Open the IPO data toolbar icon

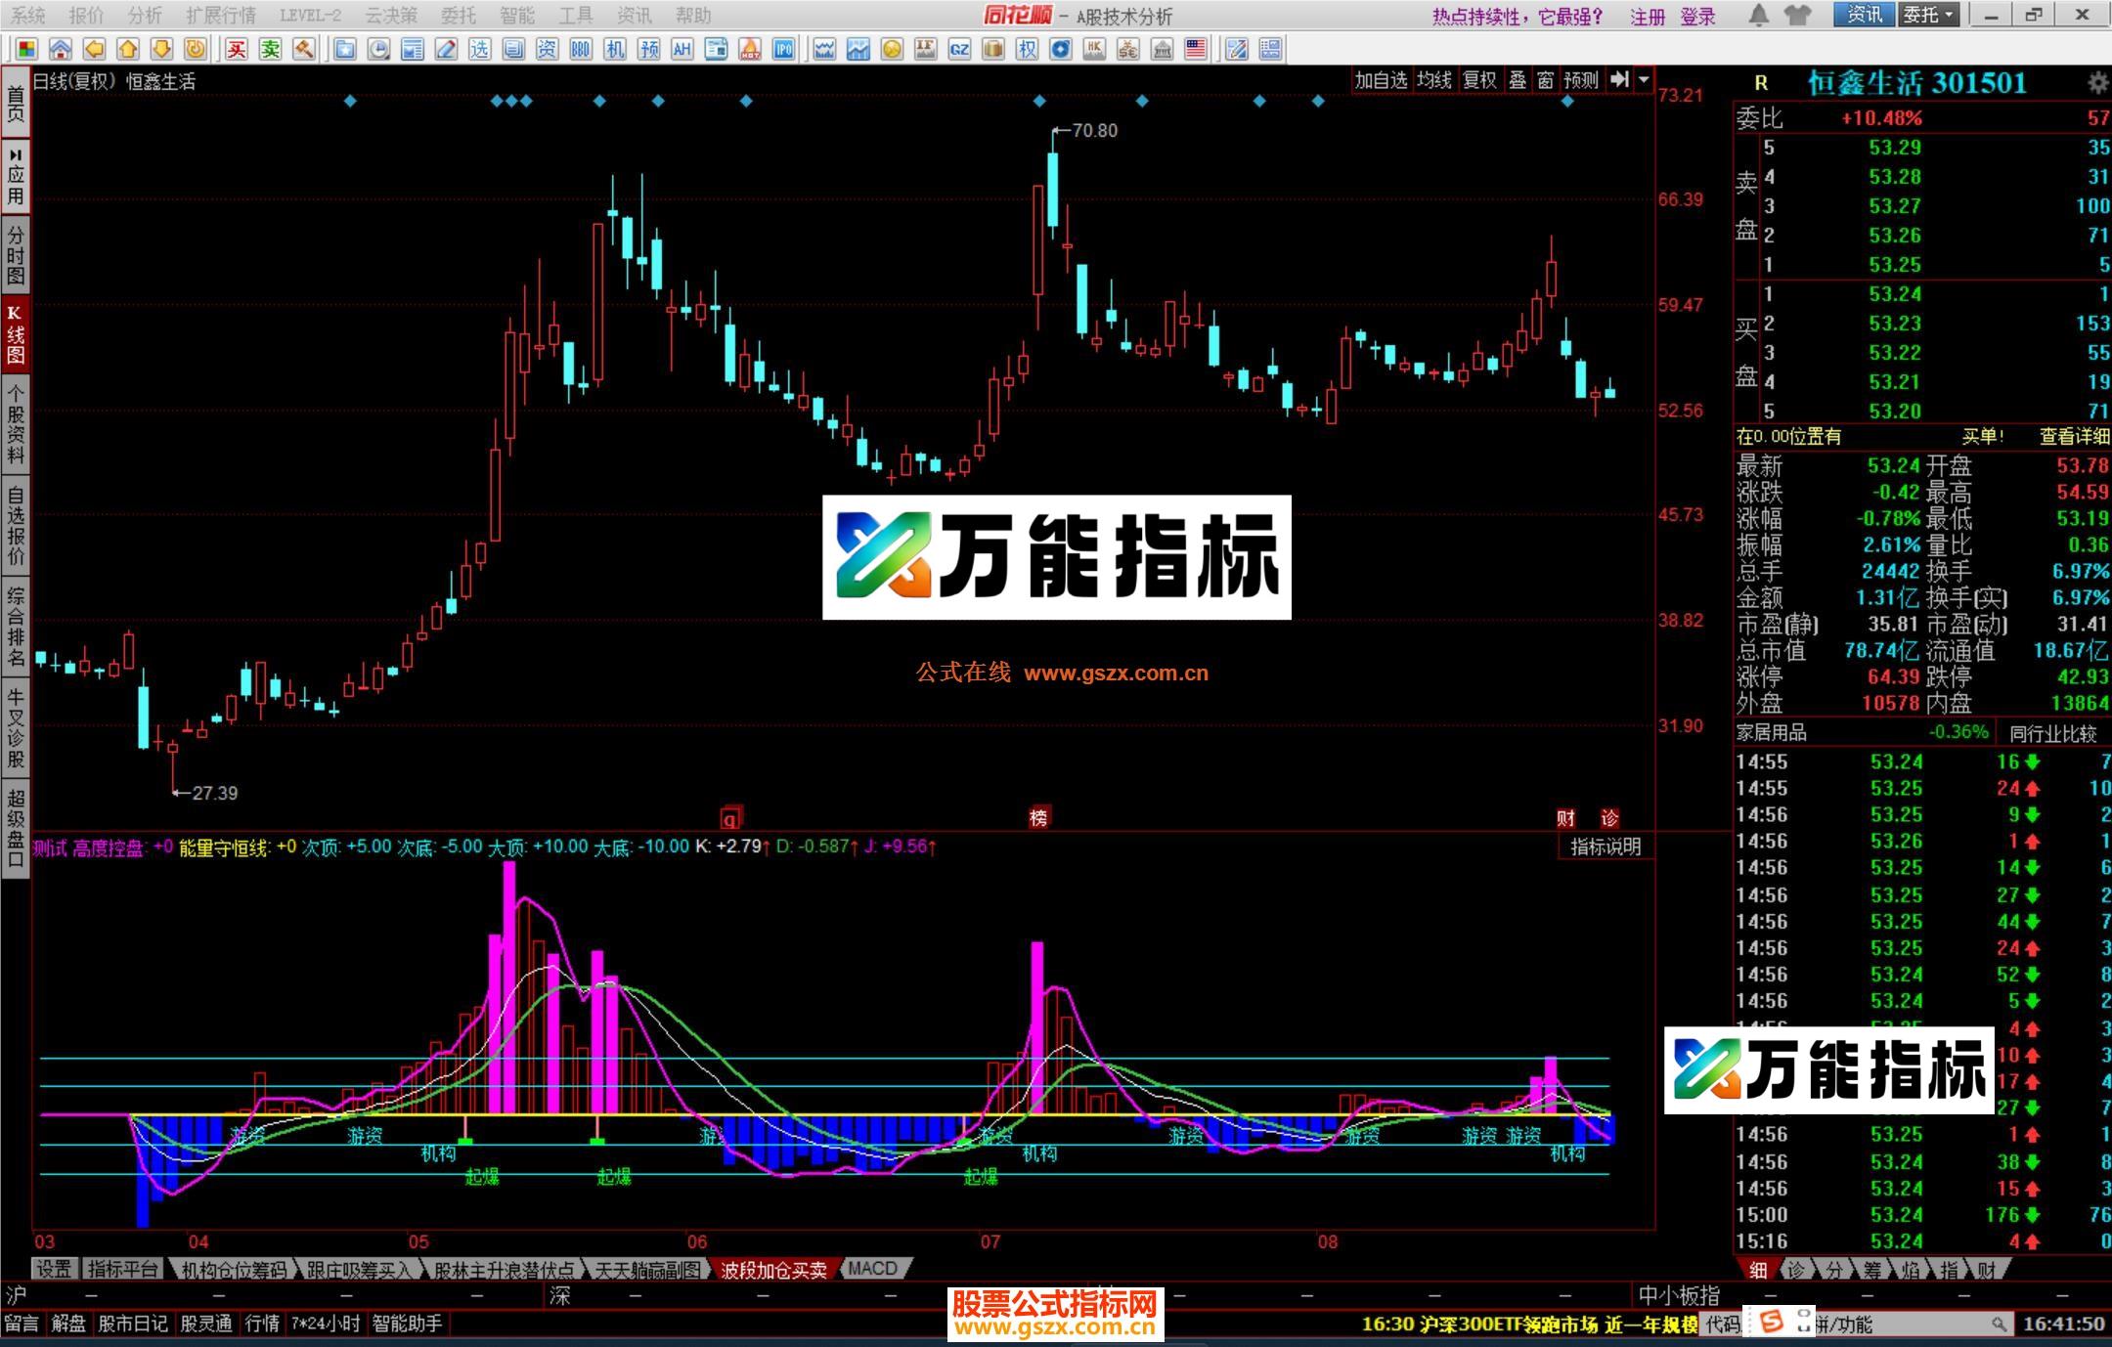click(782, 48)
